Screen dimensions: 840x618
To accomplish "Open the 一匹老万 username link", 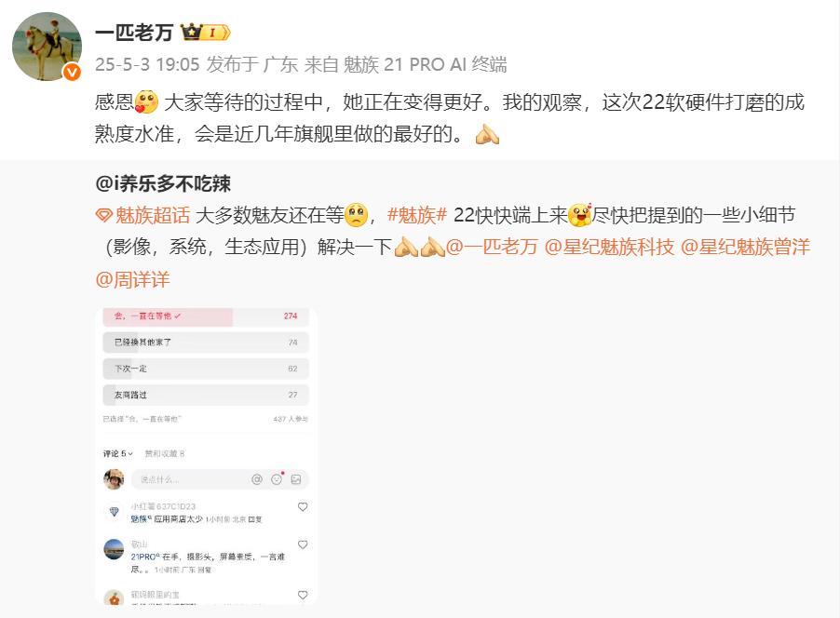I will (134, 33).
